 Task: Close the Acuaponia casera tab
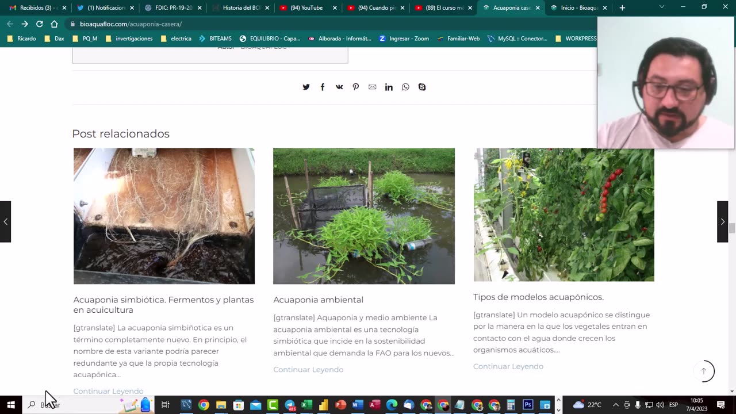coord(538,8)
